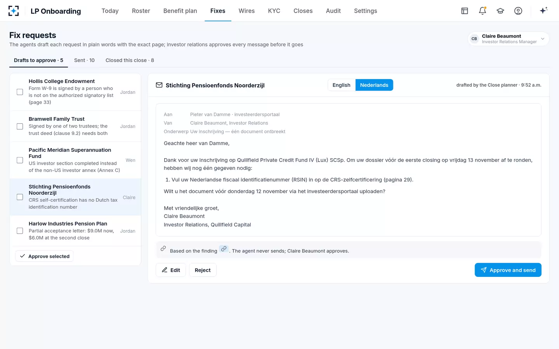Select the Pacific Meridian Superannuation Fund row

pos(75,160)
